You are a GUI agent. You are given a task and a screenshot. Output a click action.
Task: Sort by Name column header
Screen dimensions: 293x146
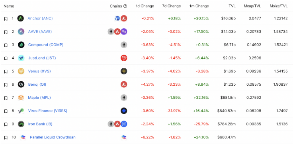9,6
